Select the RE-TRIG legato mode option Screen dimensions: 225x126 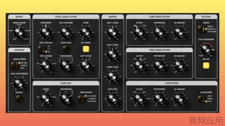pyautogui.click(x=23, y=63)
